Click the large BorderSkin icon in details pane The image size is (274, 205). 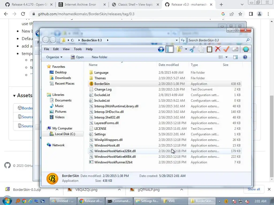(x=52, y=178)
